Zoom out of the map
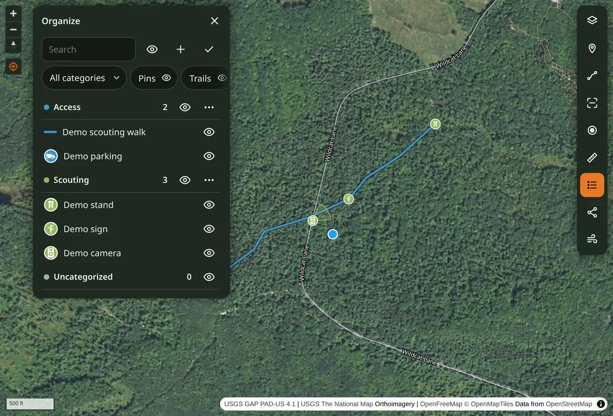 pos(13,30)
